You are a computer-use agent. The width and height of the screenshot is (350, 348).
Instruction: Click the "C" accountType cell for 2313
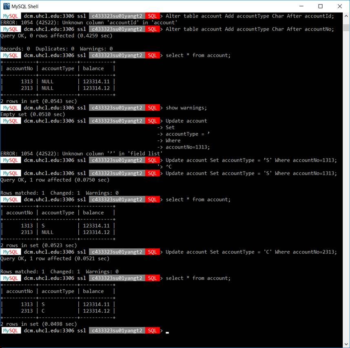[x=43, y=311]
